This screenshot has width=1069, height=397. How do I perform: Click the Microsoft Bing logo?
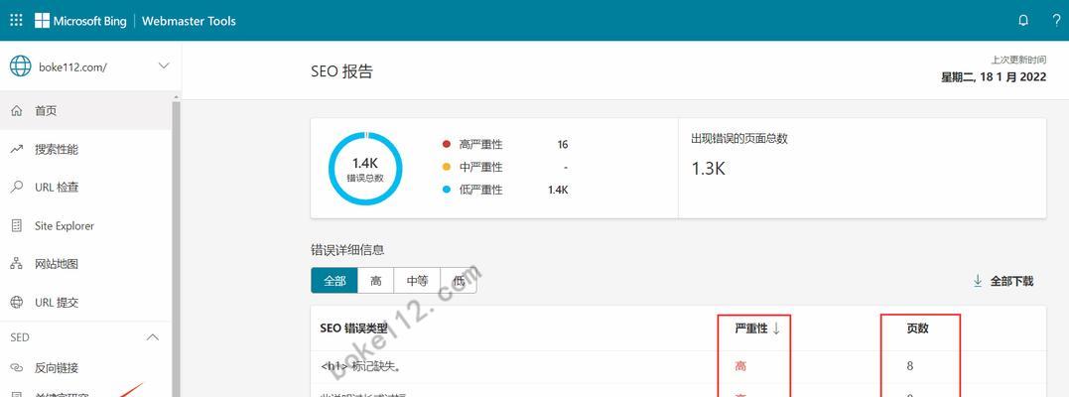(81, 21)
